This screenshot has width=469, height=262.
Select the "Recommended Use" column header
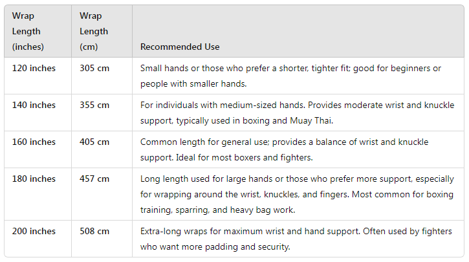click(180, 47)
